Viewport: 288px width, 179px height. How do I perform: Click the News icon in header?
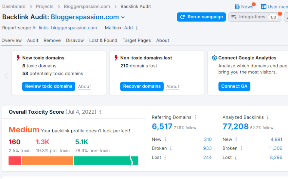pyautogui.click(x=237, y=7)
